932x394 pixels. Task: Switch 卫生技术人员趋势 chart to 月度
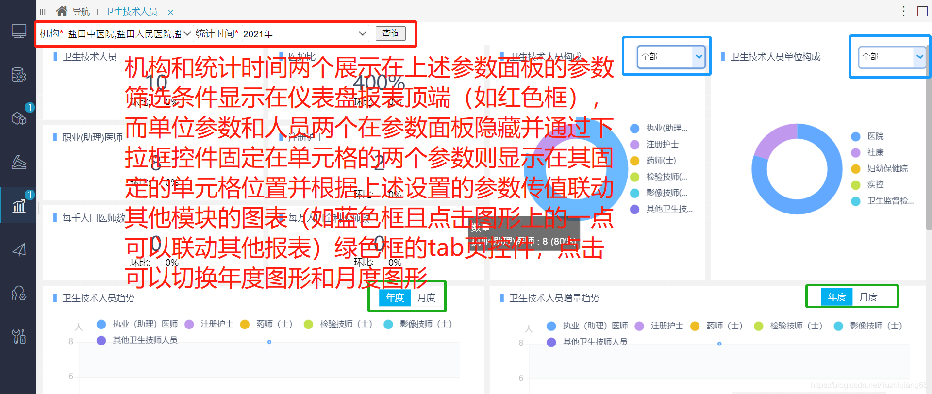coord(426,297)
